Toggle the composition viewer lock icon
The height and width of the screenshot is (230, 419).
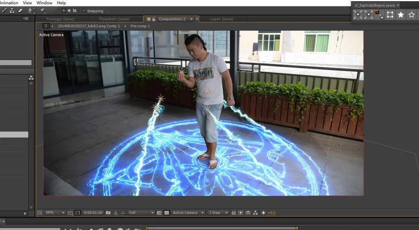pos(153,19)
